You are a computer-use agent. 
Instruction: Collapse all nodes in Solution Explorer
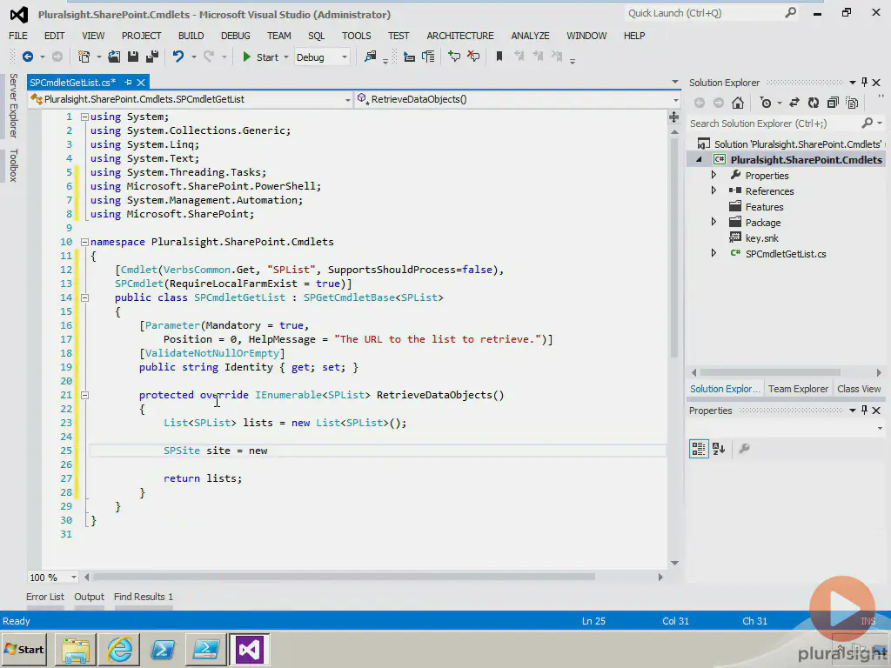[833, 103]
